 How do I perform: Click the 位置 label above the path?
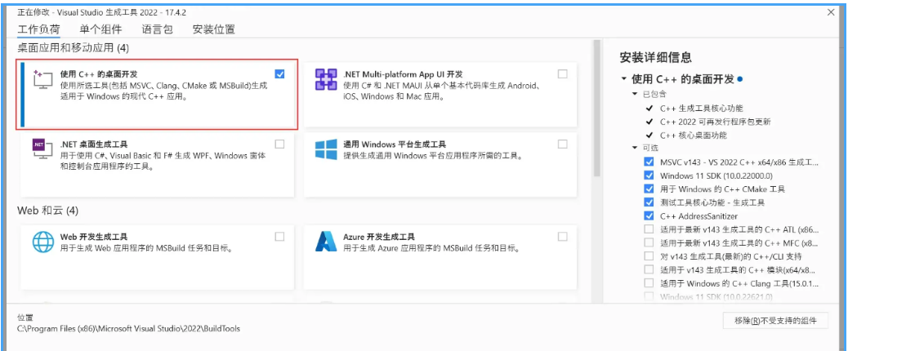[25, 318]
